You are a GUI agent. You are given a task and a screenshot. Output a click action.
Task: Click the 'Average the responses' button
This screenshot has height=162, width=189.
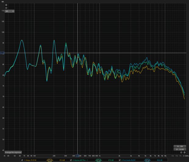point(13,153)
